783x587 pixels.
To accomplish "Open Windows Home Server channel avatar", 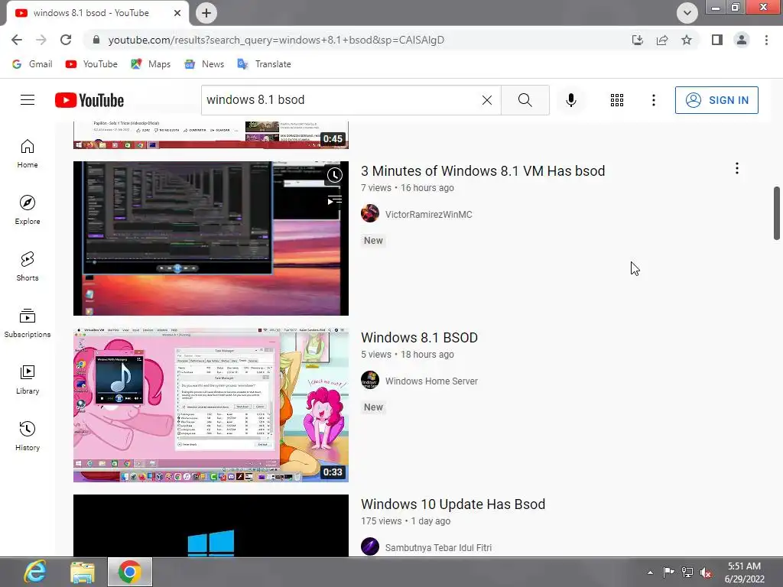I will point(370,381).
